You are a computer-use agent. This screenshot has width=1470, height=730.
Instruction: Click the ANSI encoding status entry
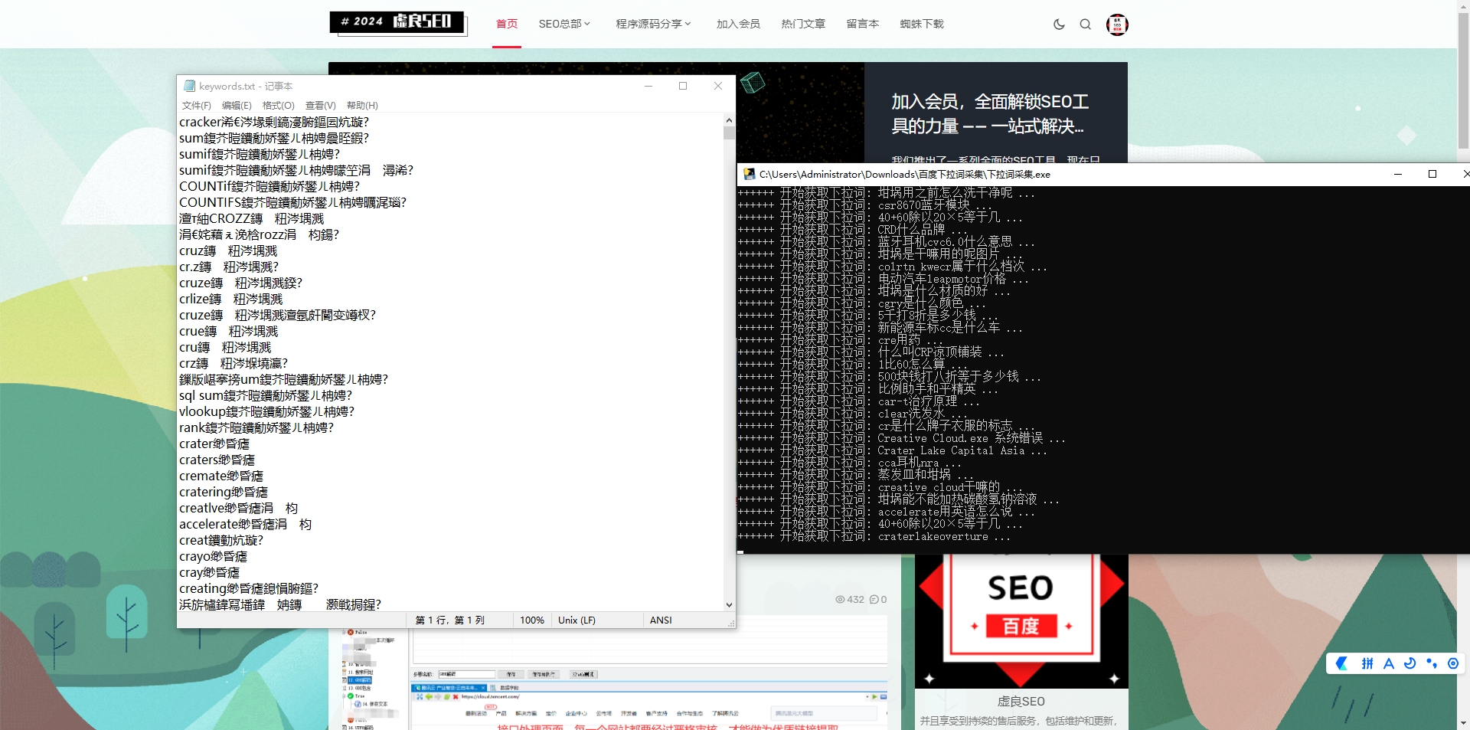pos(661,620)
